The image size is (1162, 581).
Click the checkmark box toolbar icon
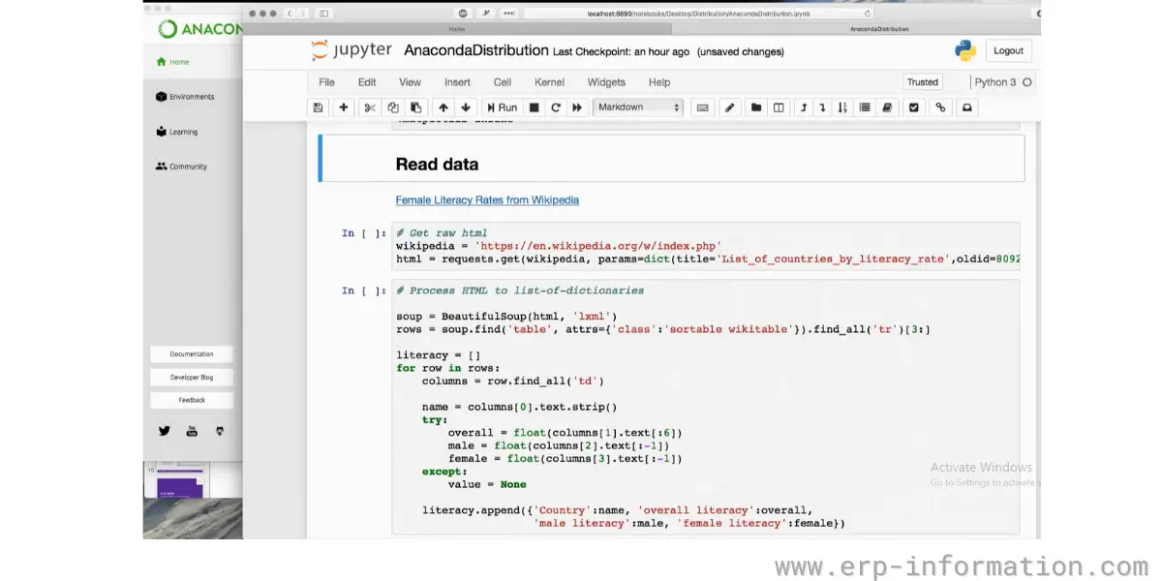[913, 107]
